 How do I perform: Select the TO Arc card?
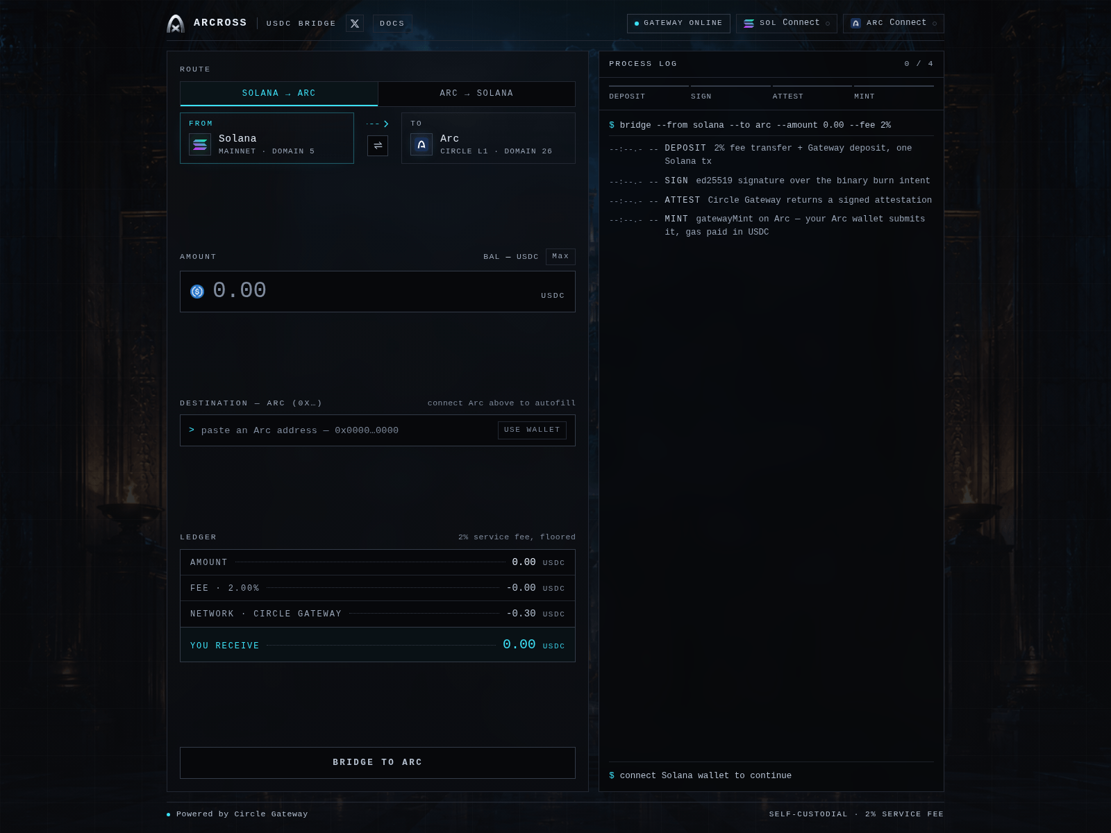click(488, 138)
